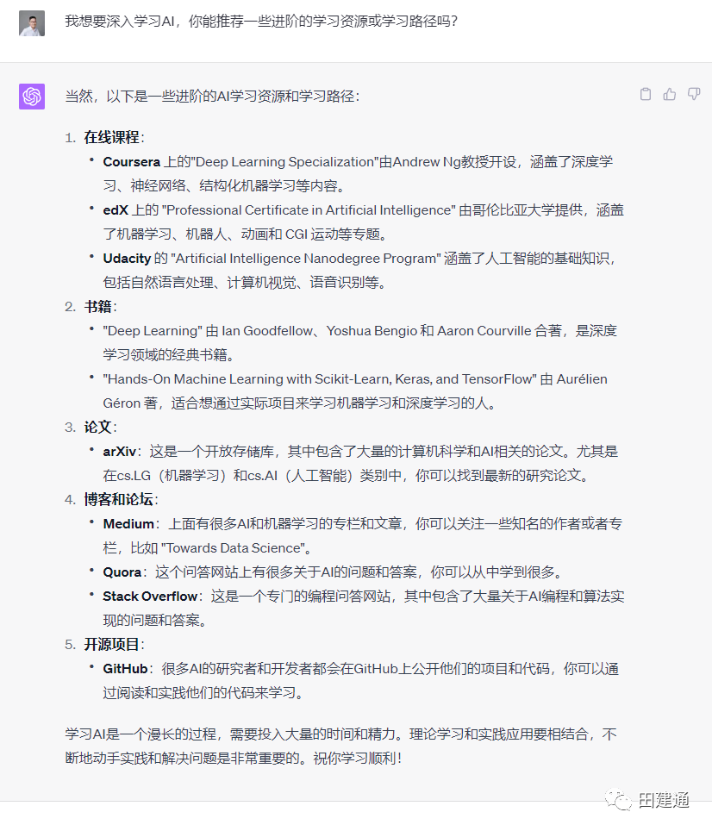Click the bold Medium label
Screen dimensions: 712x831
coord(128,524)
